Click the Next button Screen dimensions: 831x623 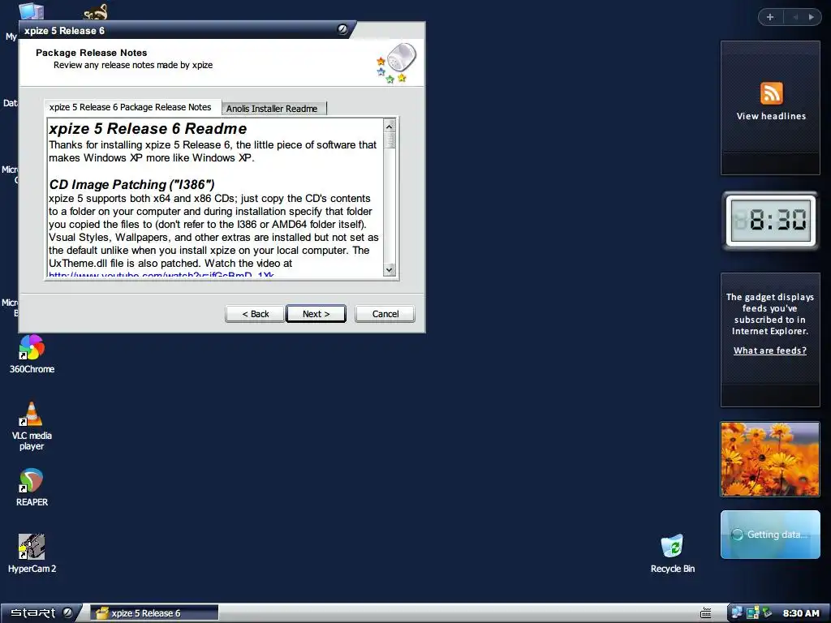click(316, 314)
